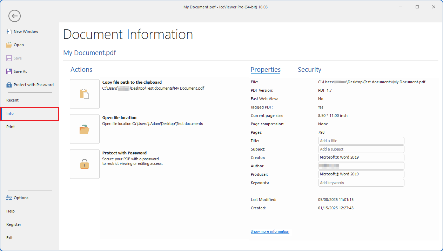Select Exit at the sidebar bottom
This screenshot has width=443, height=251.
point(9,238)
